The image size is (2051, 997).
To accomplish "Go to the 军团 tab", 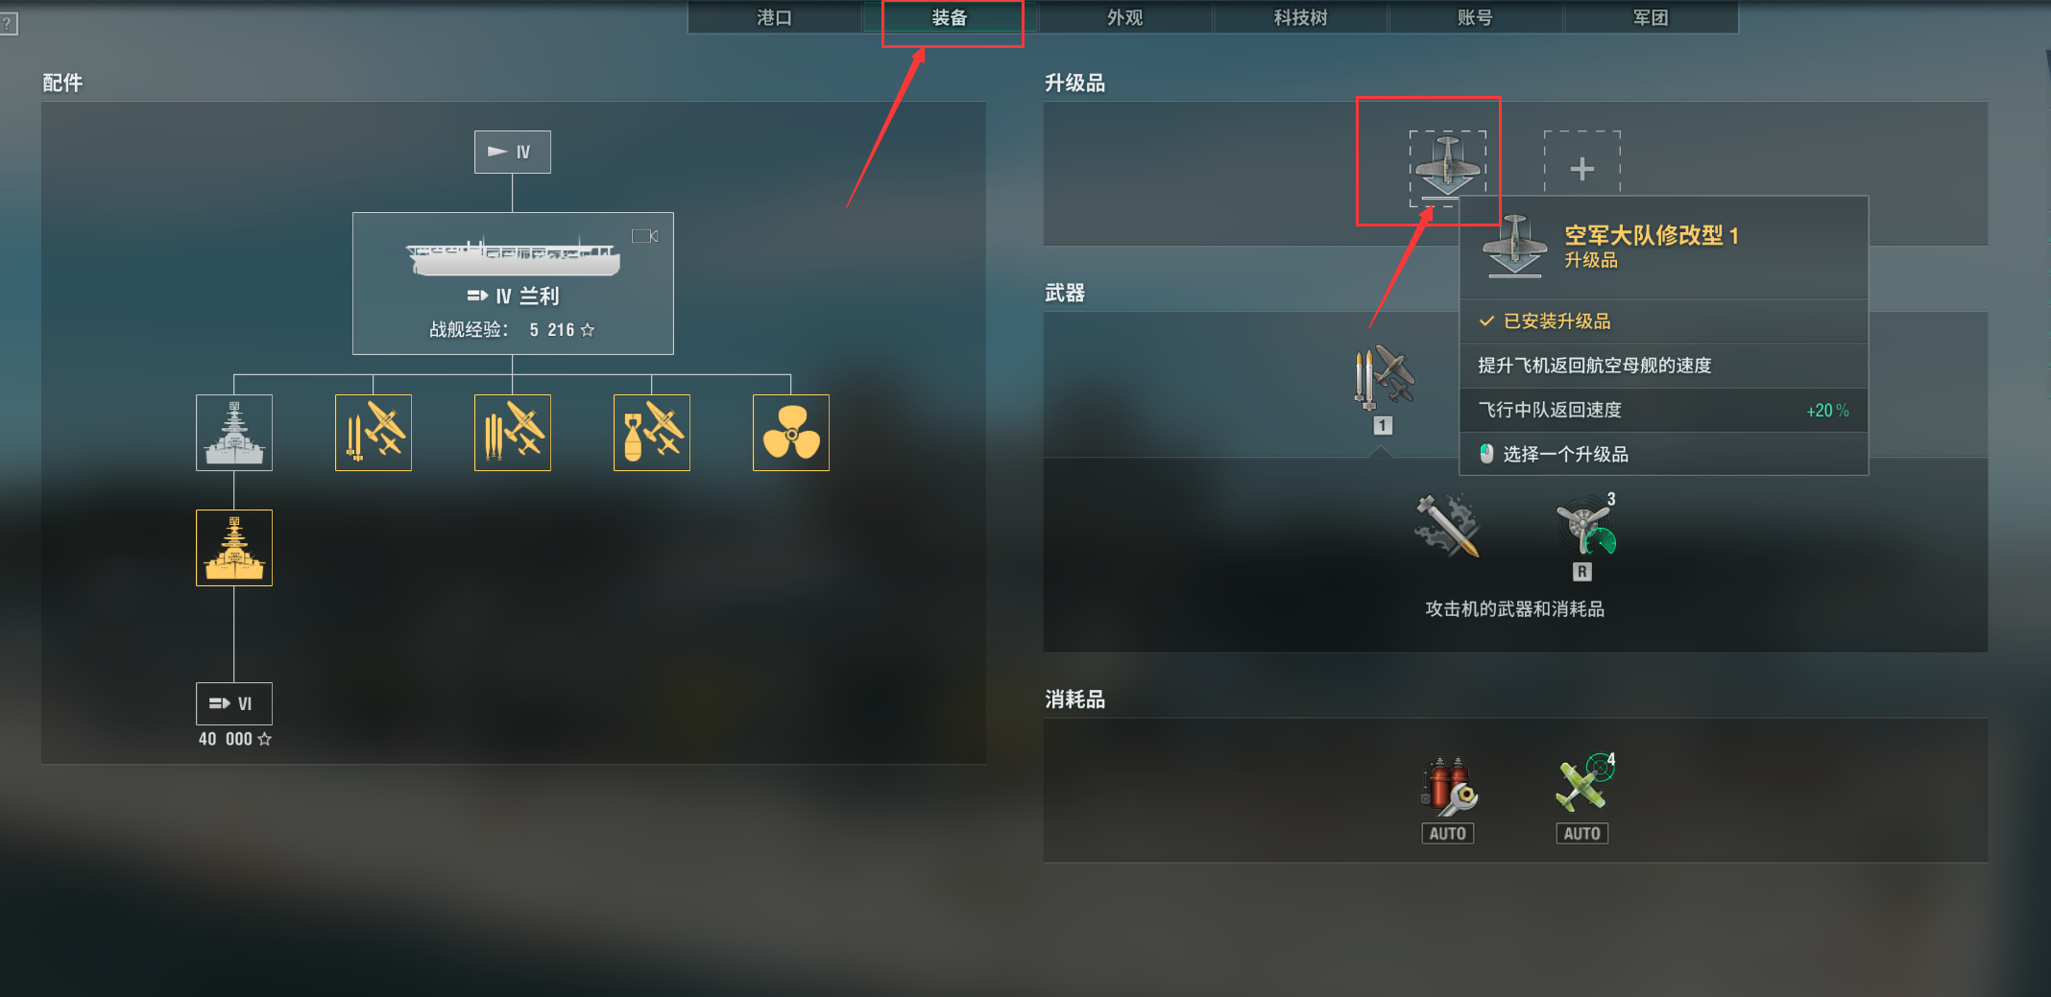I will coord(1651,17).
